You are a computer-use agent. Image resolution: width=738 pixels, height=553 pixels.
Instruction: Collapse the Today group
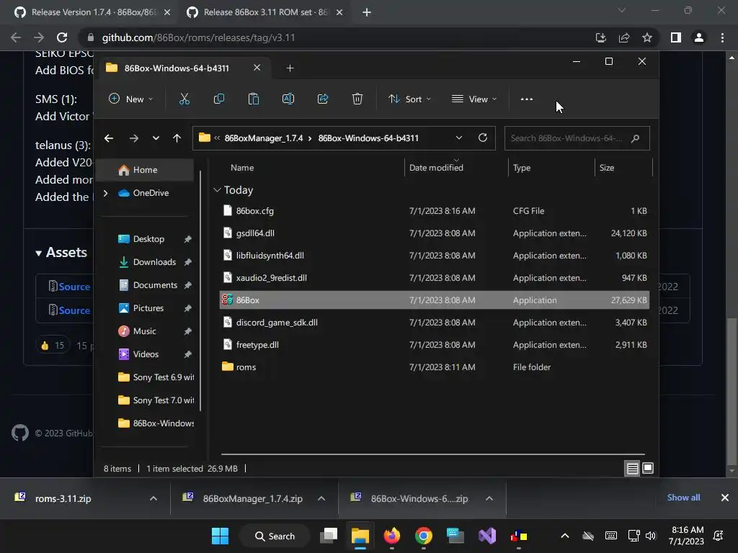[x=217, y=190]
